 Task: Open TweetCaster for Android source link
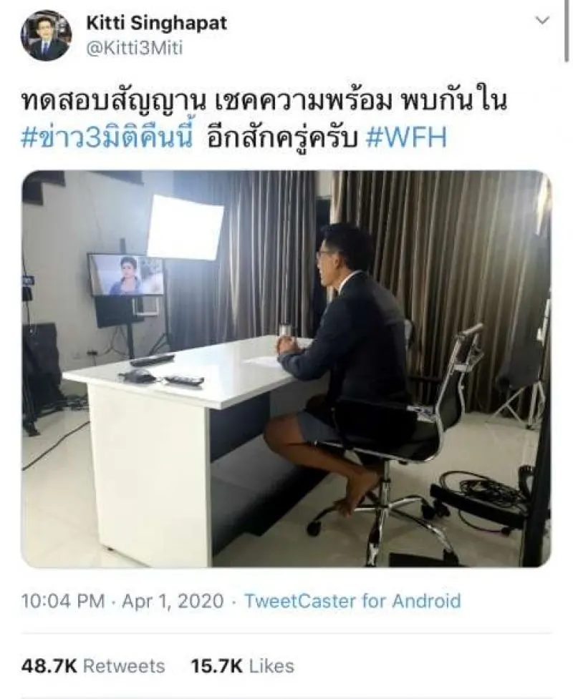[x=352, y=601]
